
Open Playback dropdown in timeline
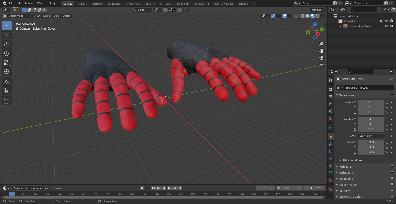[x=20, y=188]
